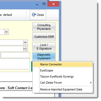Choose Remove Imported Equipment Data

tap(63, 89)
